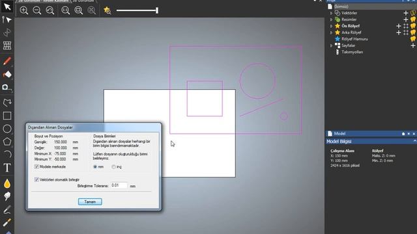Select the arrow selection tool
The image size is (417, 234).
tap(7, 6)
